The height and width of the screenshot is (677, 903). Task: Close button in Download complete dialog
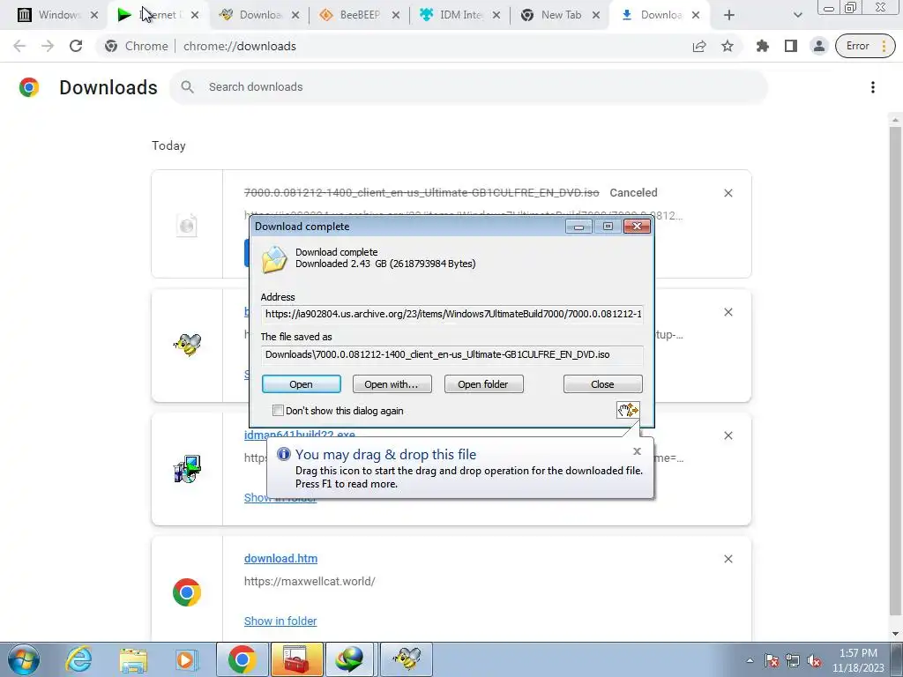click(602, 384)
